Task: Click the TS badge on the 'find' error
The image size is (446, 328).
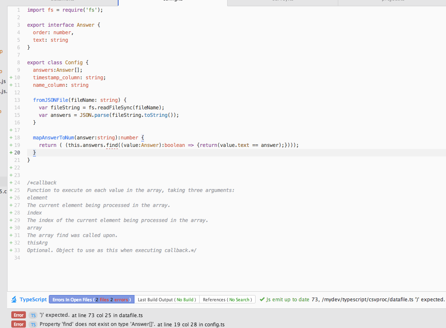Action: 33,324
